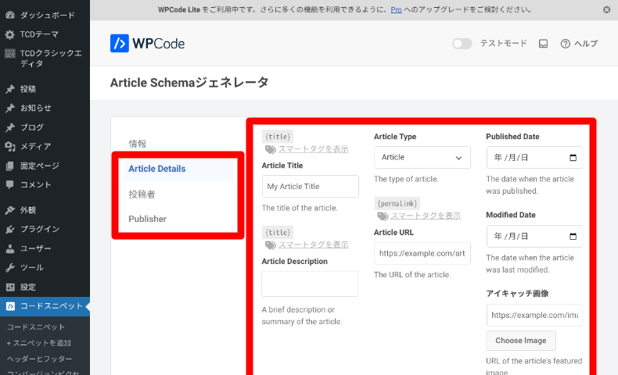Viewport: 618px width, 375px height.
Task: Select the 投稿者 tab
Action: (142, 194)
